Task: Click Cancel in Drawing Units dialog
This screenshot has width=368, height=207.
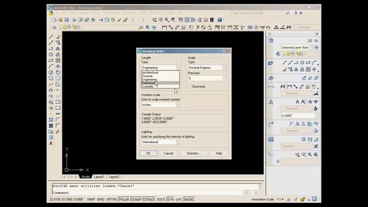Action: tap(168, 154)
